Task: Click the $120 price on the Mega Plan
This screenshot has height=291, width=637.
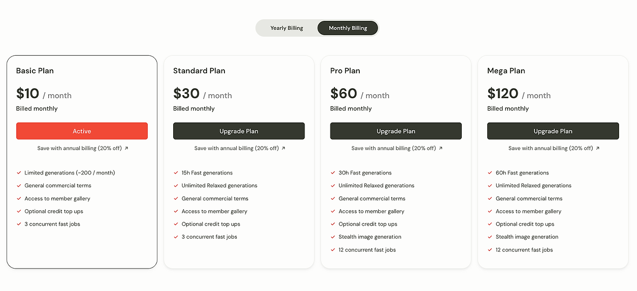Action: pos(502,93)
